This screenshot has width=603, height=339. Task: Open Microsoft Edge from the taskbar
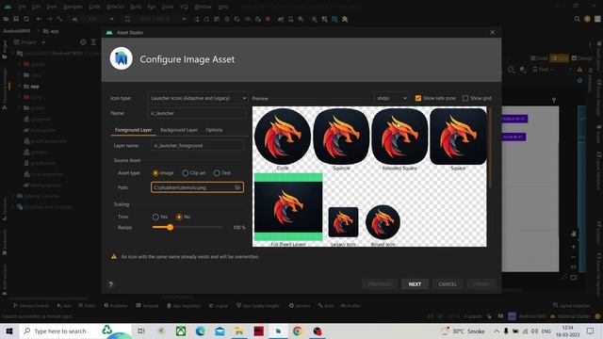point(200,331)
